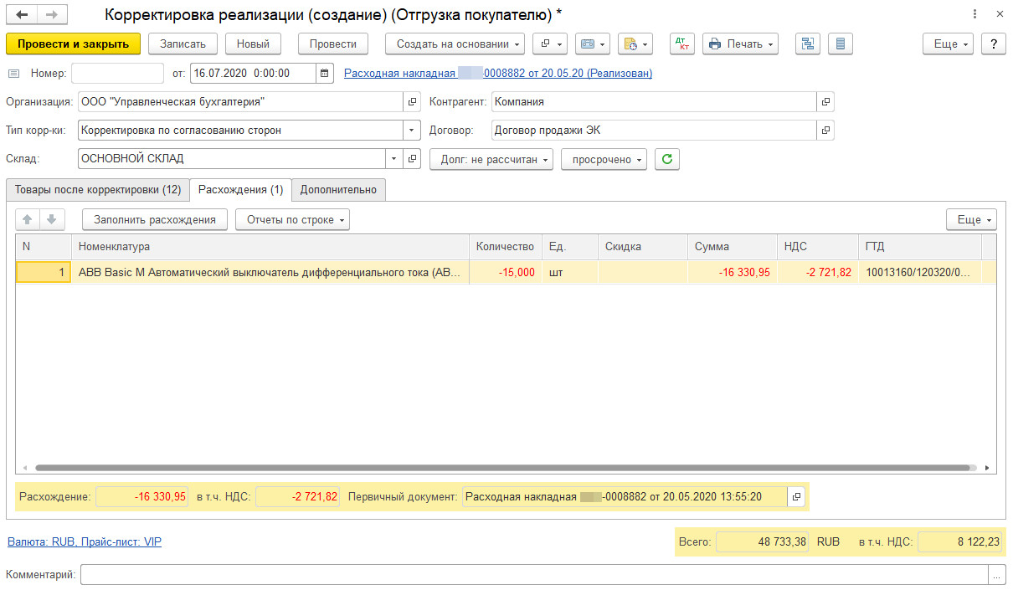This screenshot has height=590, width=1013.
Task: Open the calendar picker next to date
Action: click(325, 74)
